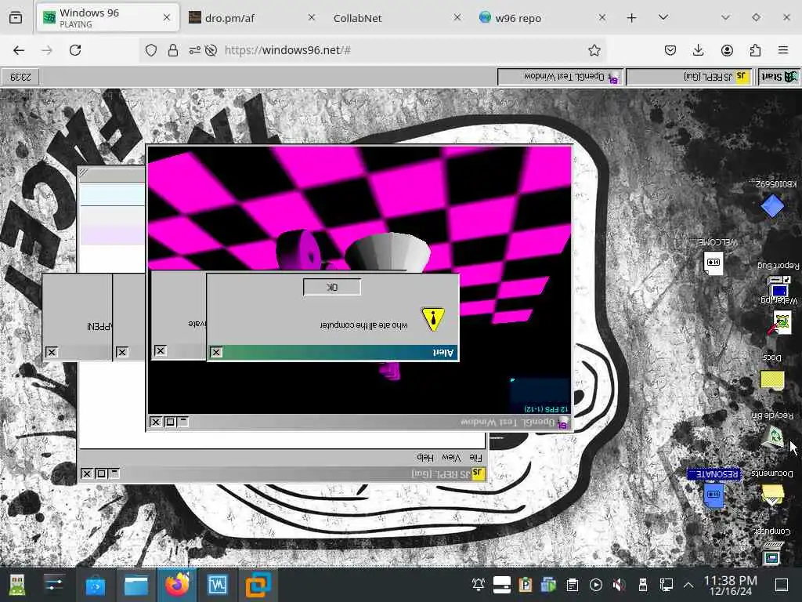Click the show desktop button in the OS taskbar
The image size is (802, 602).
coord(782,585)
